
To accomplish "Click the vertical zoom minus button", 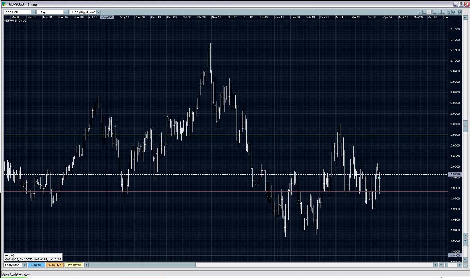I will pyautogui.click(x=465, y=259).
